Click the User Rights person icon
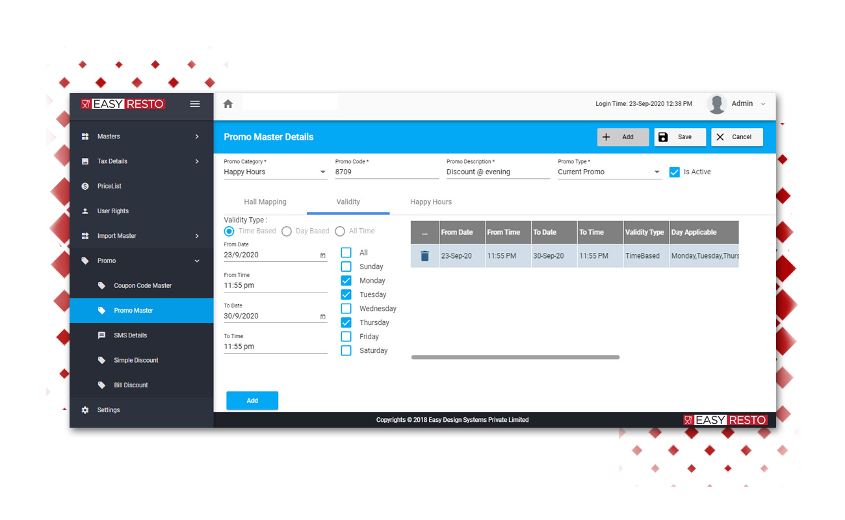The width and height of the screenshot is (845, 520). tap(84, 211)
